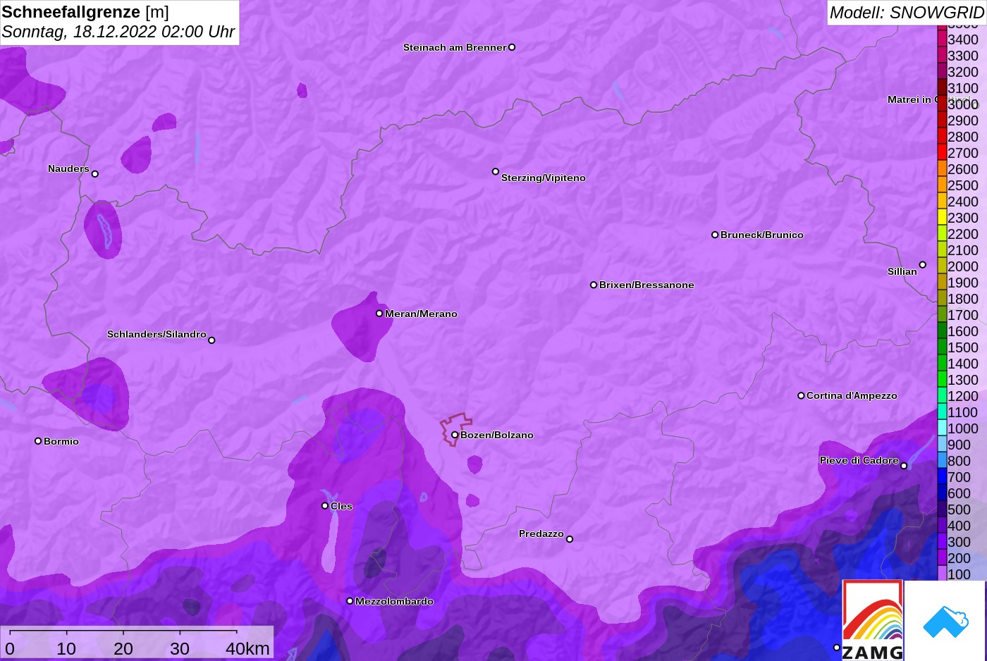Pick the 500 m dark indigo legend swatch
The image size is (987, 661).
[942, 509]
